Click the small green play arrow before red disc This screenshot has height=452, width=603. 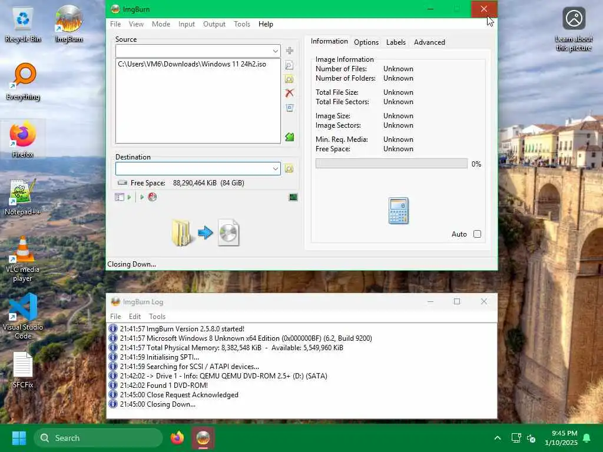[x=142, y=197]
